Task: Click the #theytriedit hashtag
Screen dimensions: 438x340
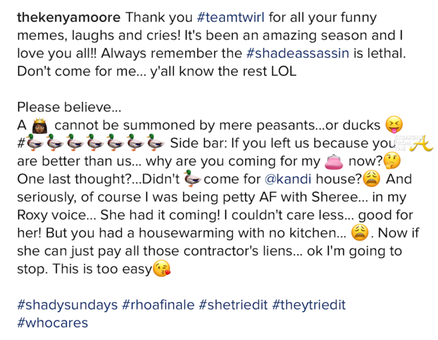Action: pos(309,305)
